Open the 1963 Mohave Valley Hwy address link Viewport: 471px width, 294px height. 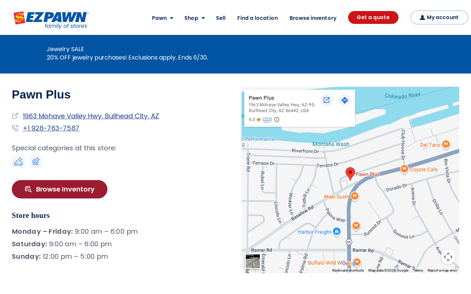click(x=91, y=116)
